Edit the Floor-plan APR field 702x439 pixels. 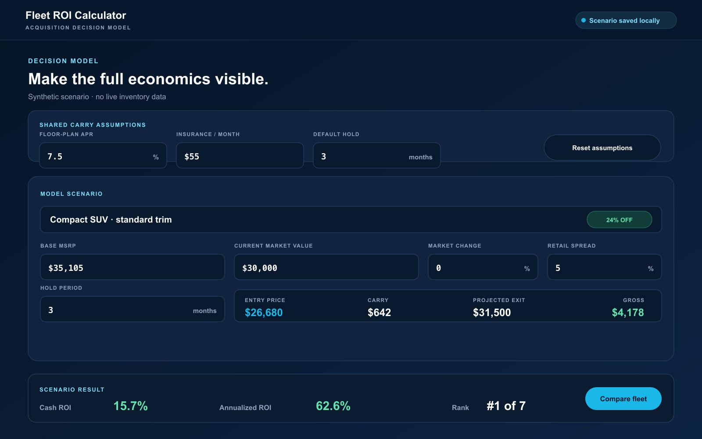point(103,155)
